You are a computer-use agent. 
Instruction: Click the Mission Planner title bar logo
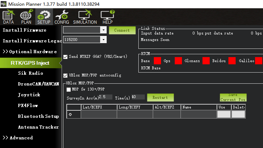point(4,4)
